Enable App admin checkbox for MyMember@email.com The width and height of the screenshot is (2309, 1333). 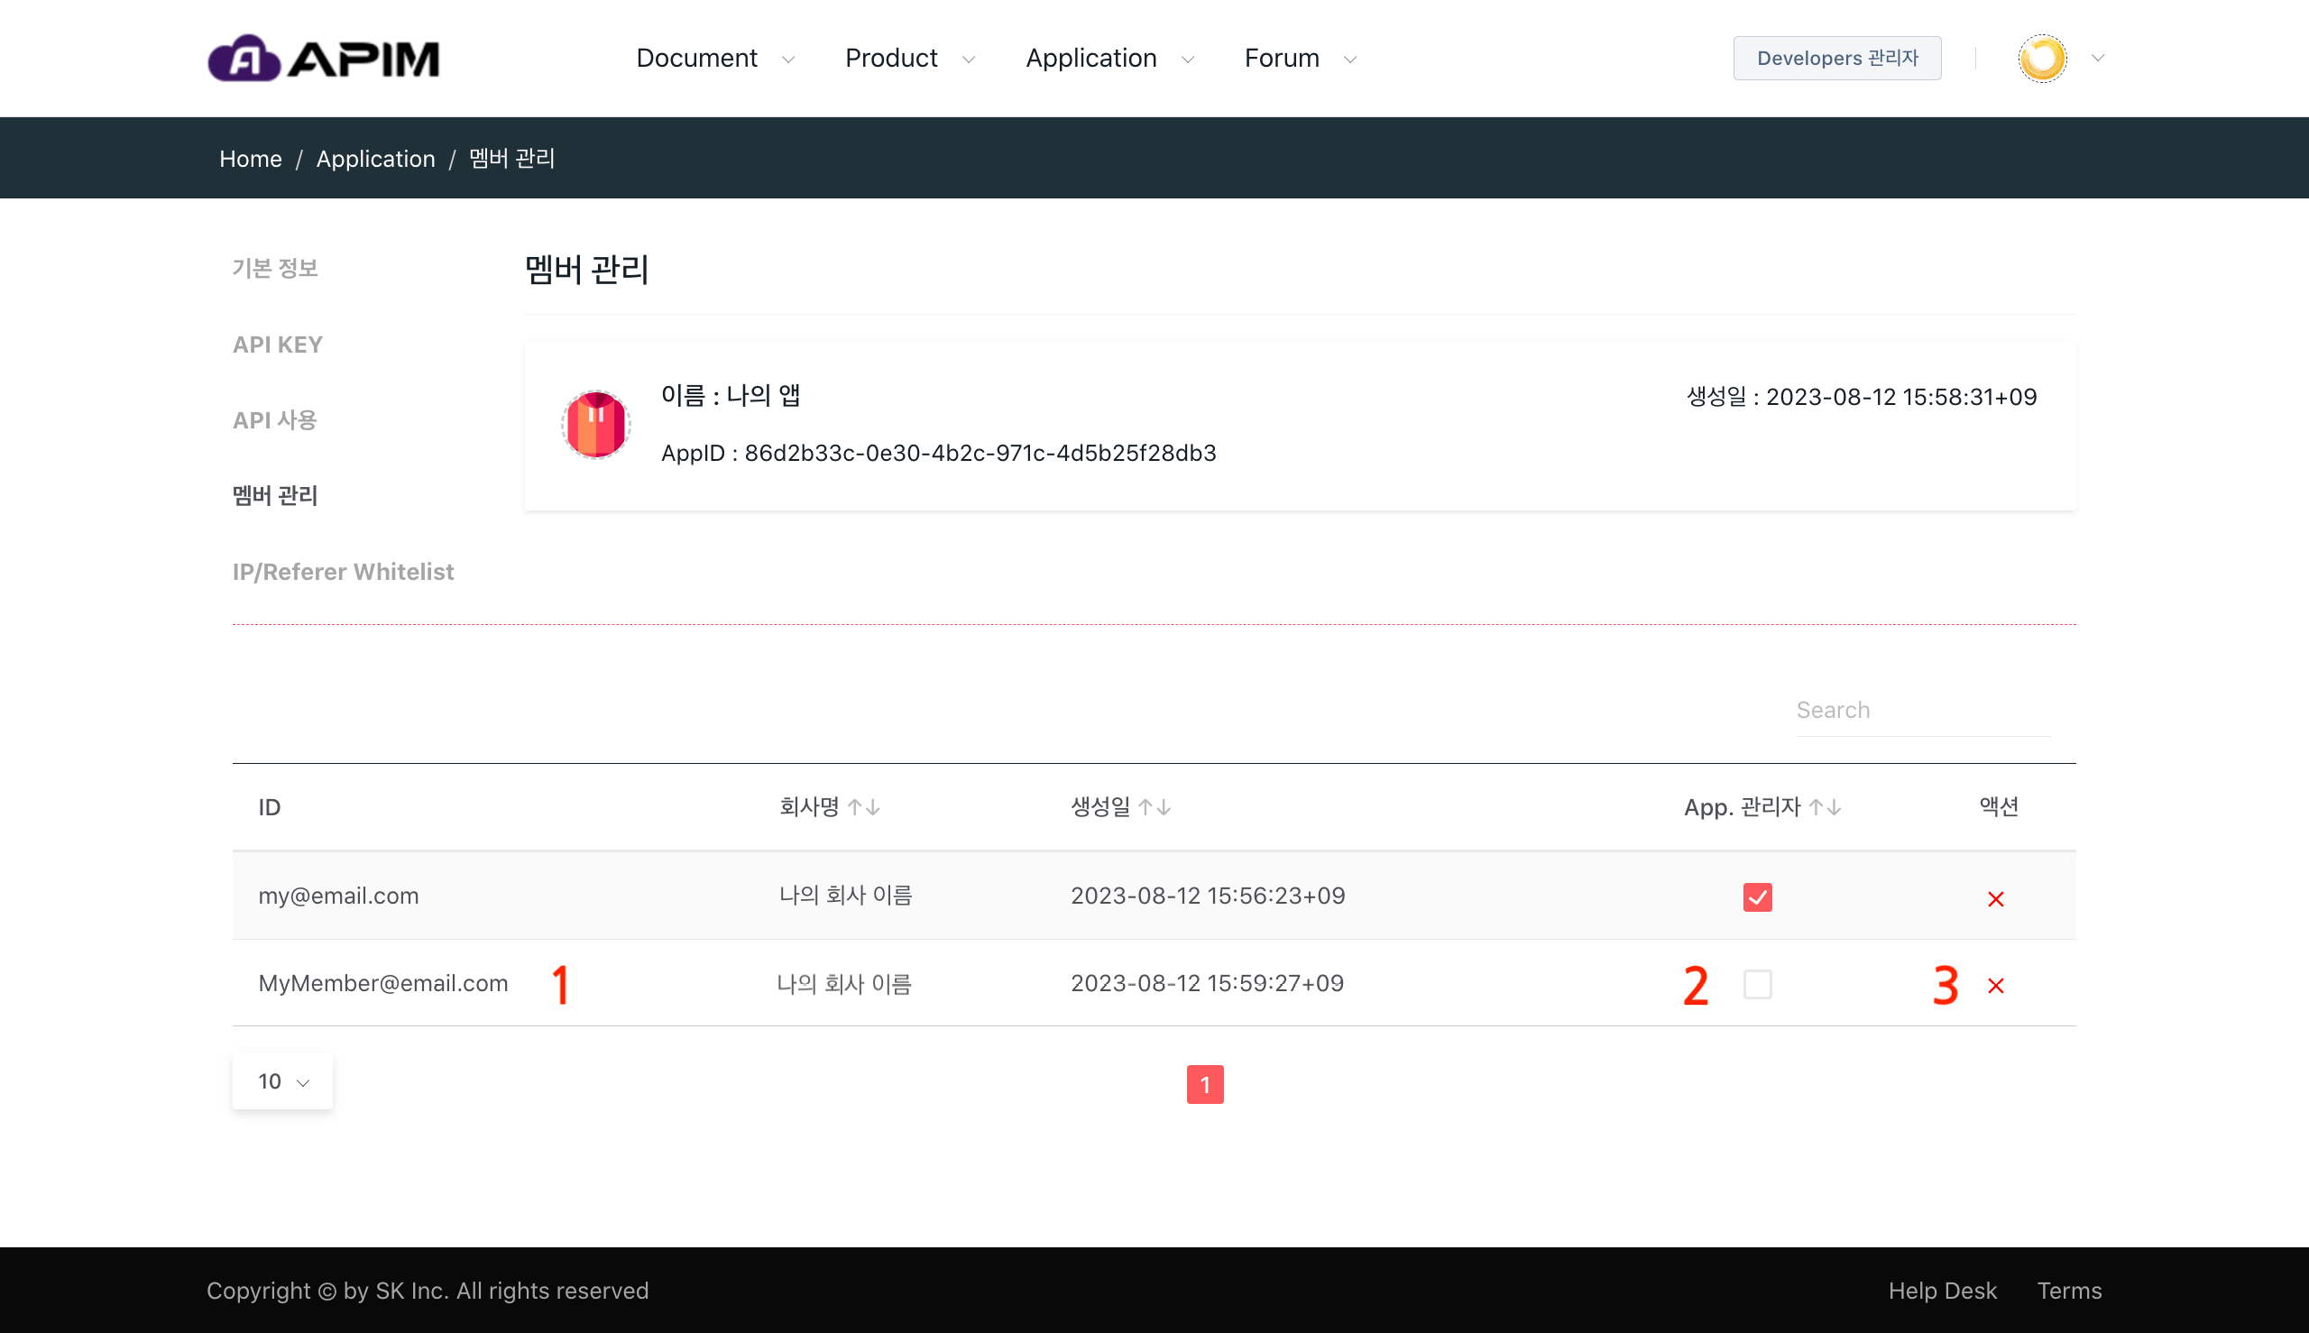1757,985
